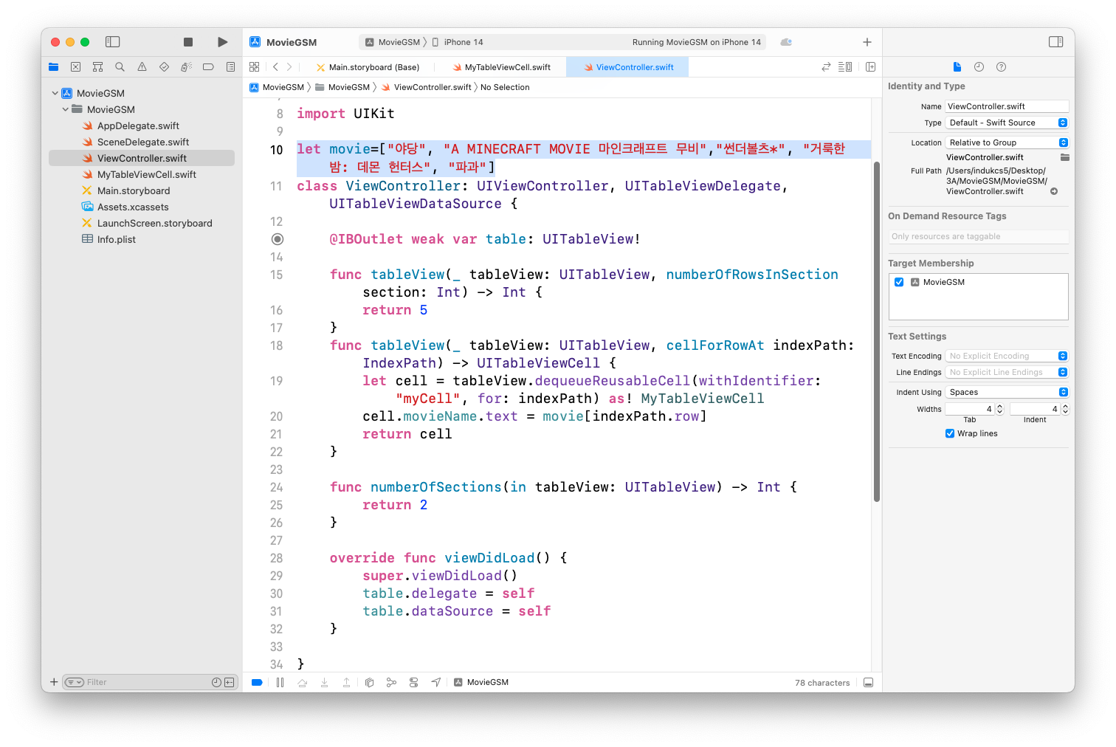This screenshot has width=1116, height=747.
Task: Open the Debug navigator spray icon
Action: click(x=186, y=67)
